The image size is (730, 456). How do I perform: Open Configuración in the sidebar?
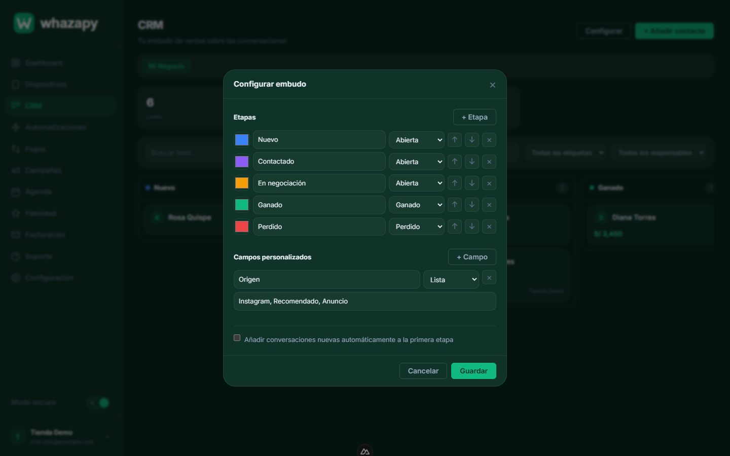point(61,278)
